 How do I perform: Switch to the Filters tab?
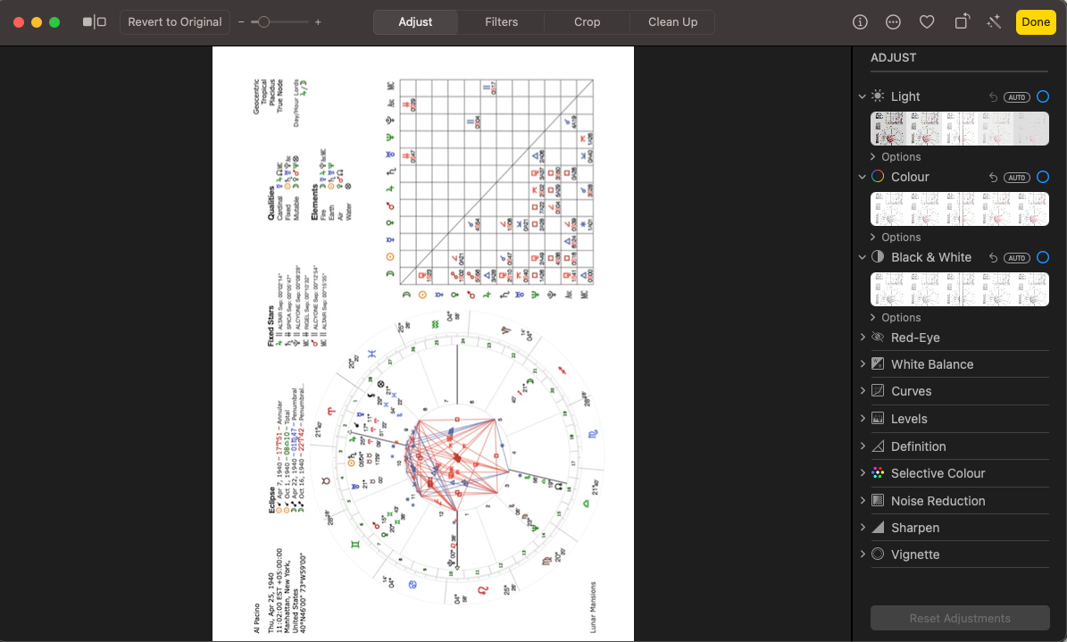501,22
